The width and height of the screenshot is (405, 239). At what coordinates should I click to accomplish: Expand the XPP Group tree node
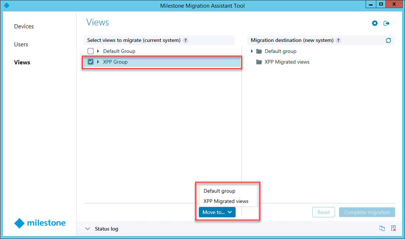point(98,62)
